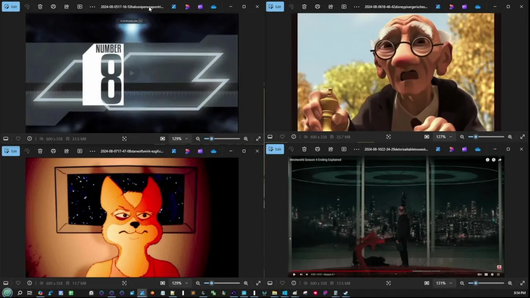This screenshot has height=298, width=530.
Task: Share the starwolfsmirk image
Action: click(x=67, y=151)
